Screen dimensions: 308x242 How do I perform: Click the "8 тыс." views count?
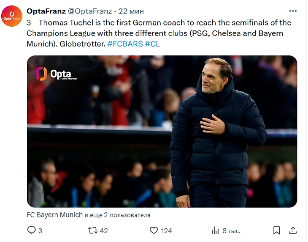[x=231, y=231]
